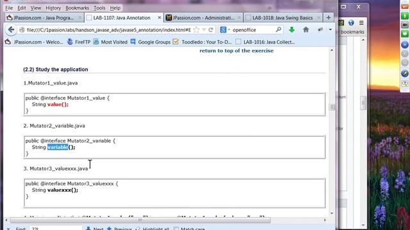This screenshot has height=230, width=410.
Task: Click the gray webcam icon in sidebar
Action: tap(404, 25)
